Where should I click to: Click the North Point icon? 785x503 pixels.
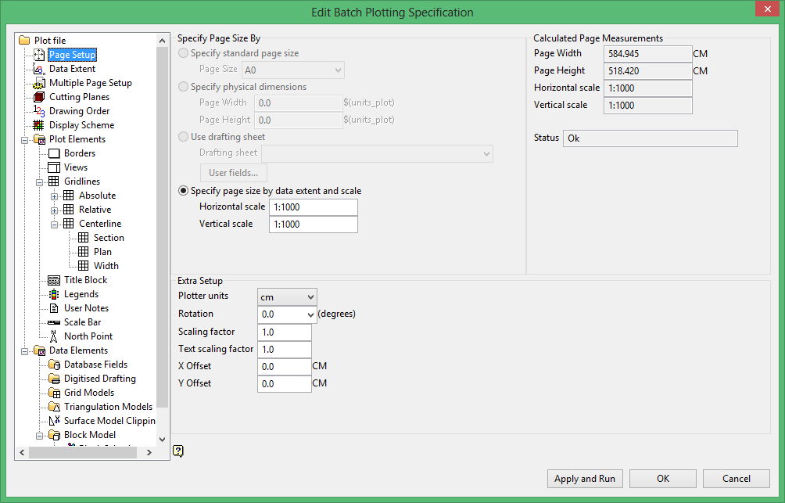53,336
